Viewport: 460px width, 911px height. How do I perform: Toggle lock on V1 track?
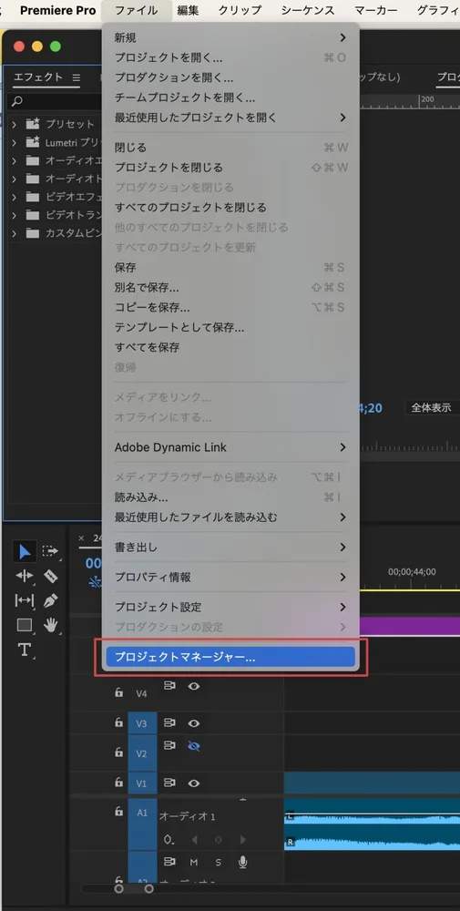tap(118, 782)
